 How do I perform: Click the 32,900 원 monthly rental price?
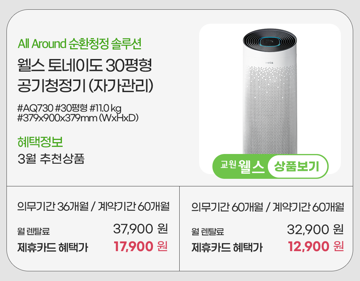(x=315, y=229)
